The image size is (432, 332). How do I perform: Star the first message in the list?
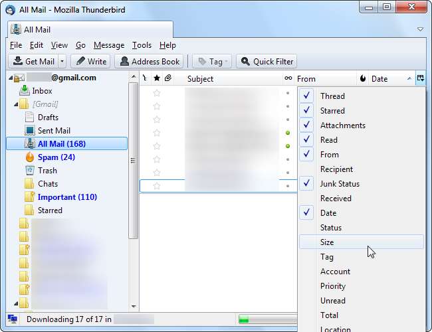click(x=157, y=93)
